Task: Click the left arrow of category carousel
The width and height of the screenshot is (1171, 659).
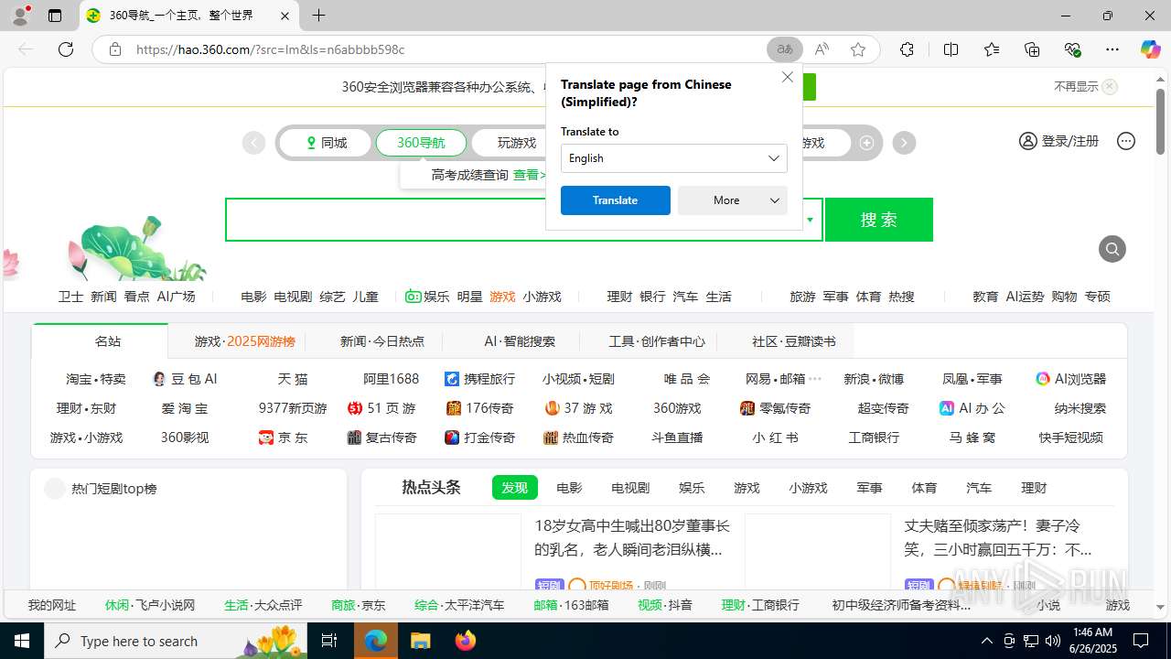Action: [x=253, y=143]
